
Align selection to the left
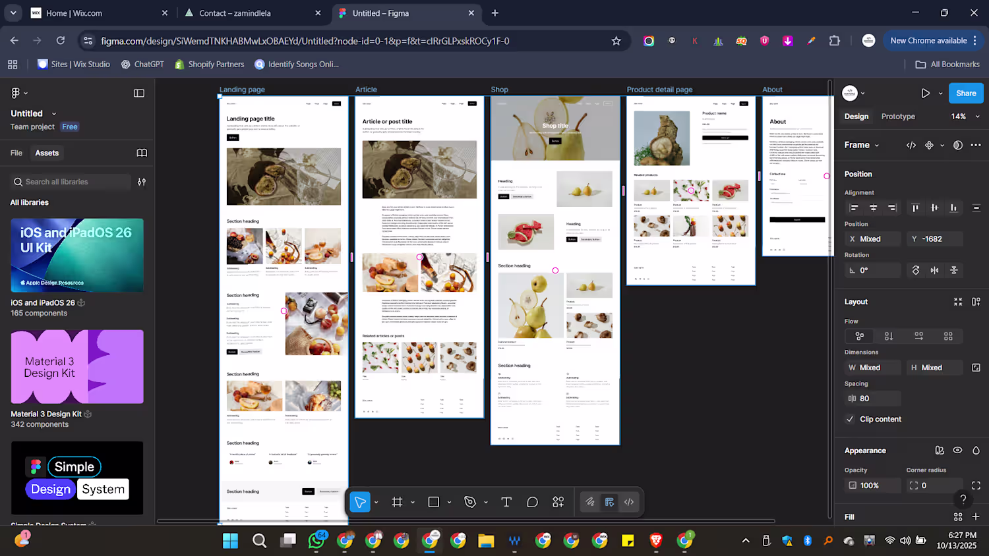coord(854,208)
